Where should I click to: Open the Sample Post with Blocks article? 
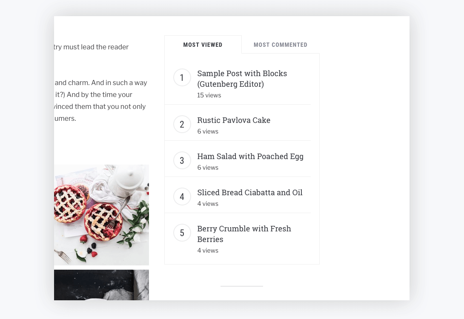(242, 79)
